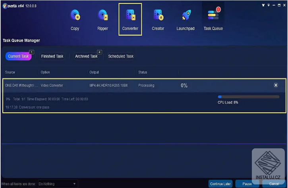Click the 'Total: 1/1' text
The width and height of the screenshot is (288, 188).
pyautogui.click(x=19, y=99)
